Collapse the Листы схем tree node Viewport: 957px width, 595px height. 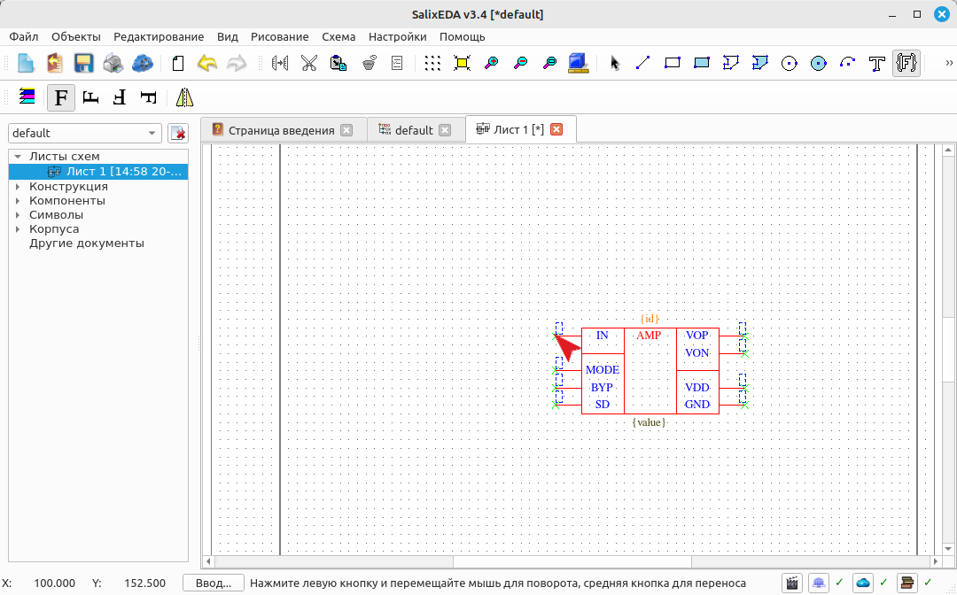[x=18, y=157]
